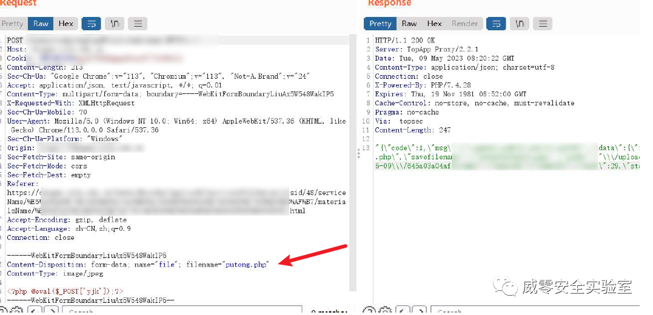
Task: Click the "X-Requested-With: XMLHttpRequest" header
Action: [71, 103]
